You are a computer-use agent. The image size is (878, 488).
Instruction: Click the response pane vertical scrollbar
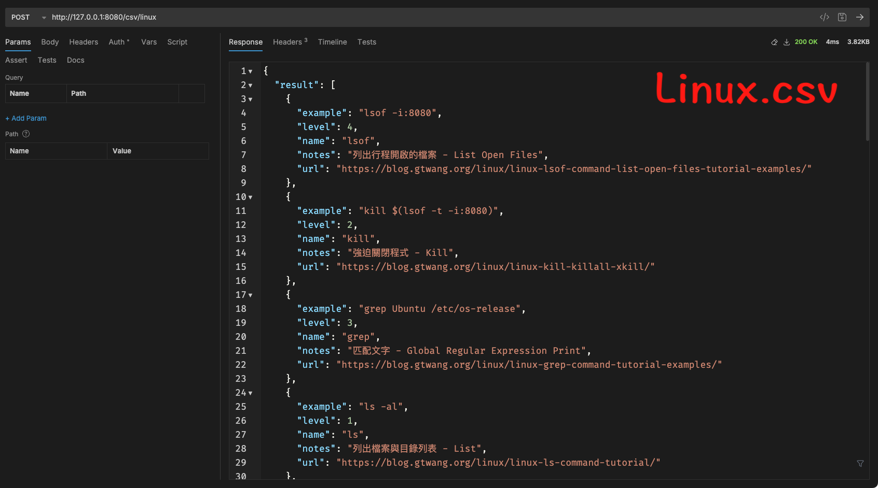[x=867, y=102]
